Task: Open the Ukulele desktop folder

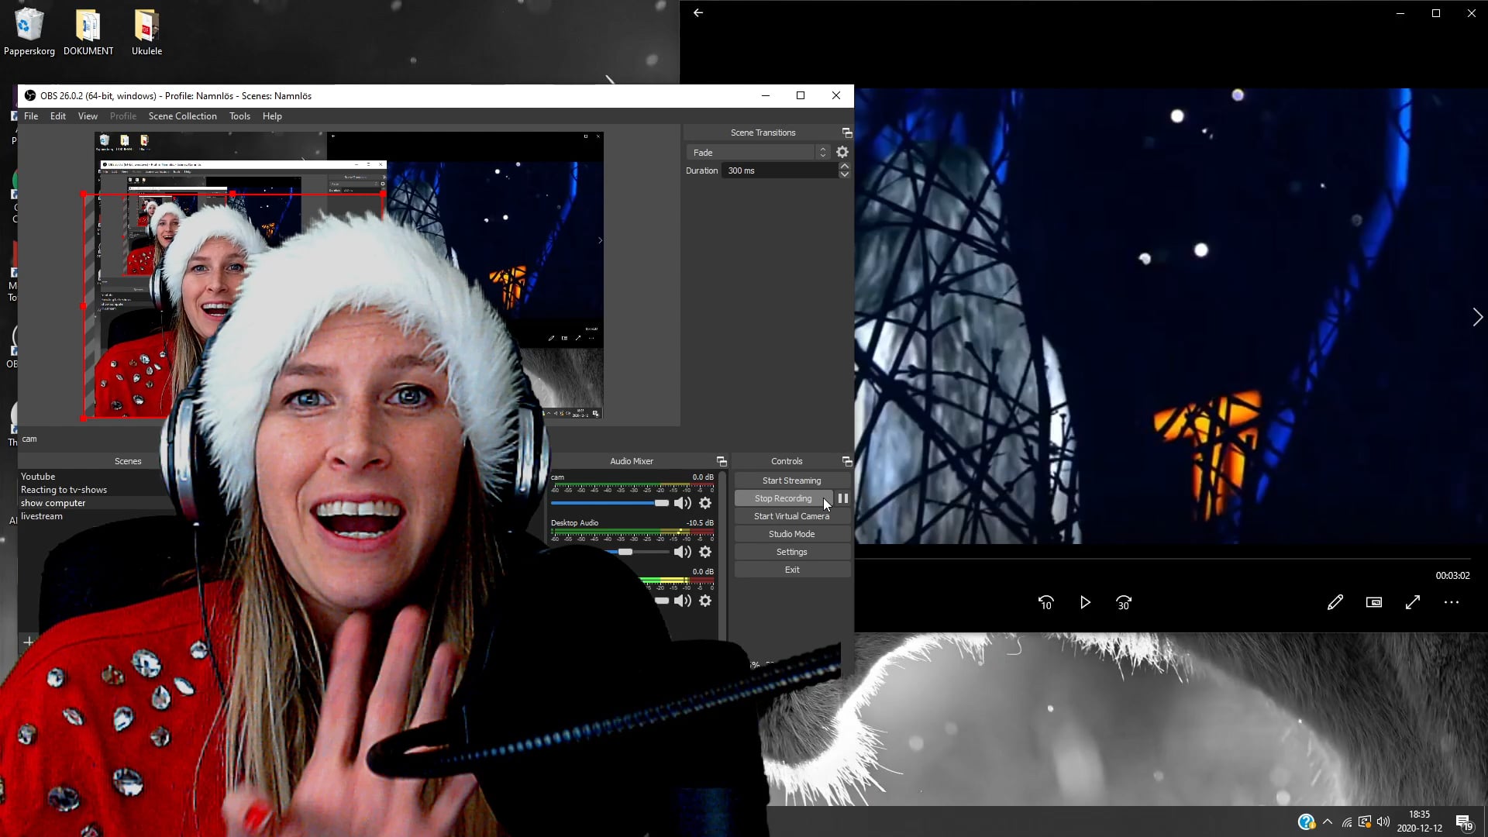Action: (146, 33)
